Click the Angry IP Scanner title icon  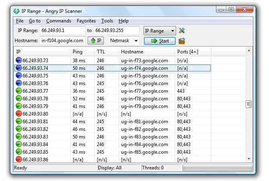(x=16, y=11)
